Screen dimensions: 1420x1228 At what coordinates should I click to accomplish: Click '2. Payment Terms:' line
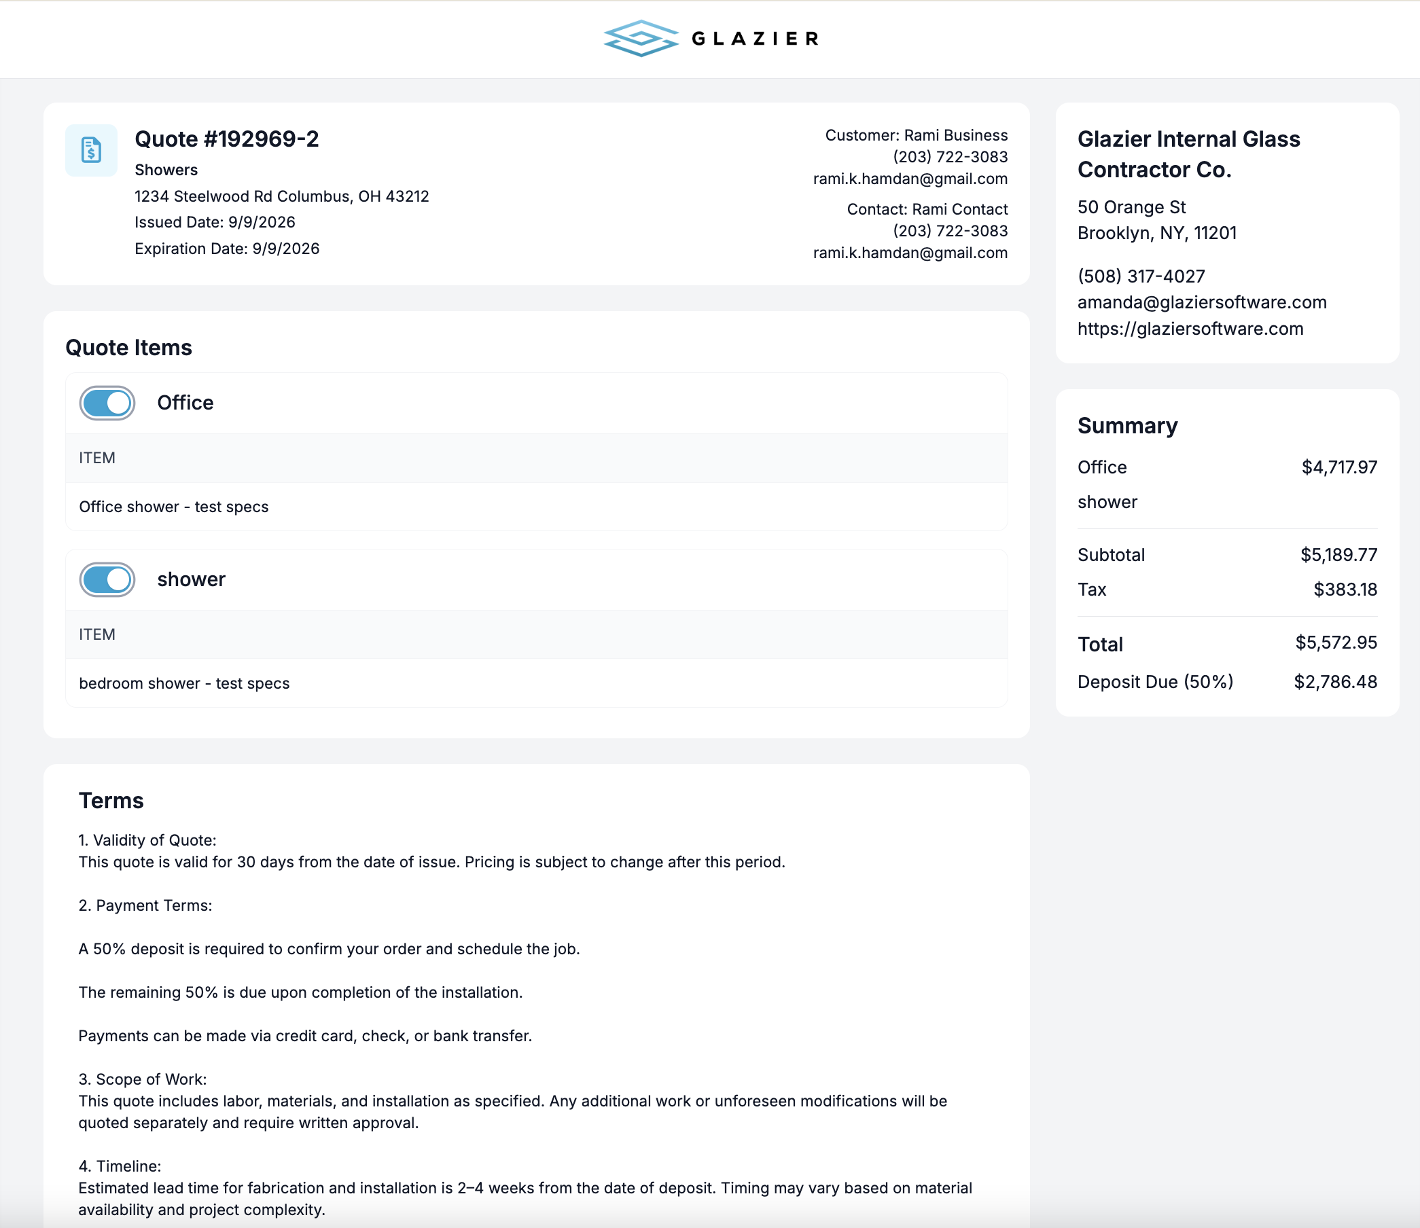[145, 906]
